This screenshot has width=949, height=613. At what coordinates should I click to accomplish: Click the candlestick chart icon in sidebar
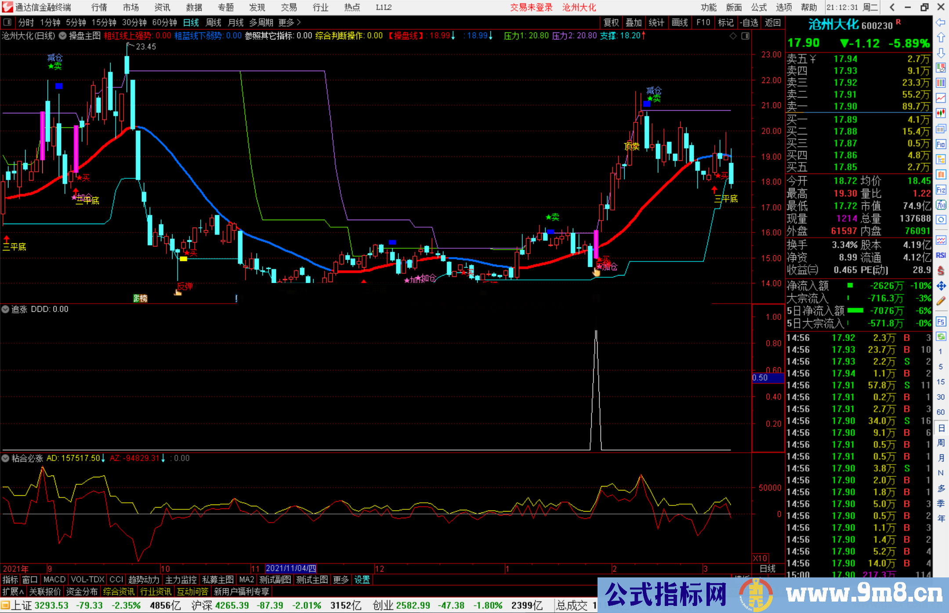pos(941,113)
